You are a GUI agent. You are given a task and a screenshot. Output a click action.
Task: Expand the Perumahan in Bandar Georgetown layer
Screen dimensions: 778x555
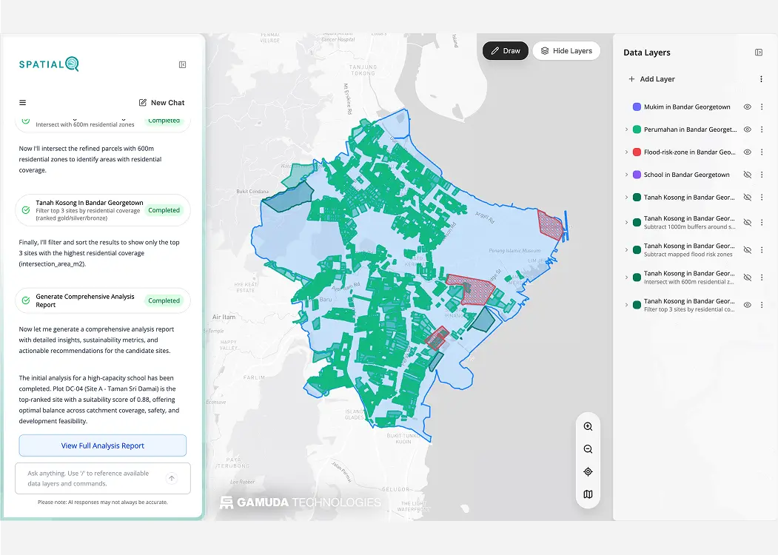[626, 129]
